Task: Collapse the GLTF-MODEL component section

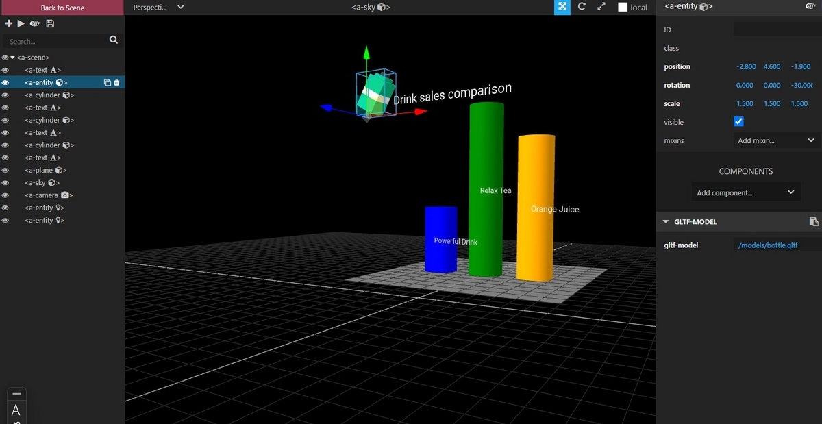Action: click(666, 222)
